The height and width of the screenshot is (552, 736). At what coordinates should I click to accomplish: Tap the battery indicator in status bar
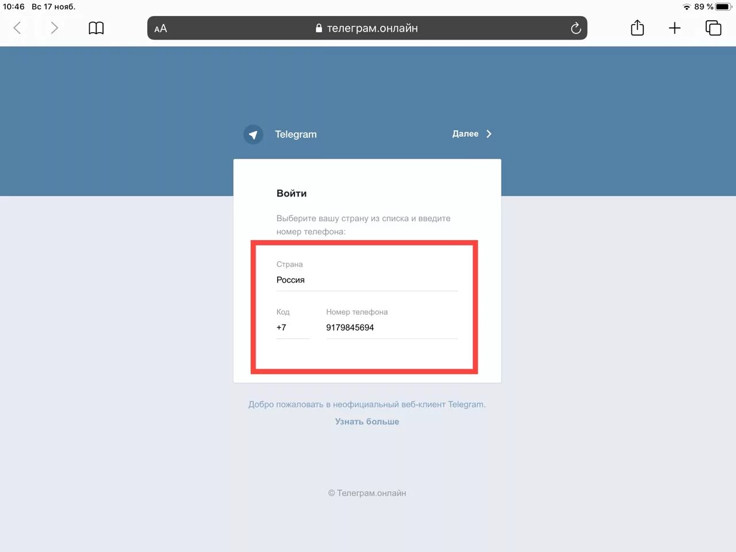(x=723, y=7)
